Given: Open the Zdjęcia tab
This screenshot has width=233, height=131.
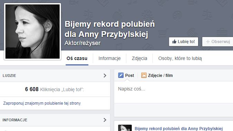Looking at the screenshot, I should (x=139, y=58).
